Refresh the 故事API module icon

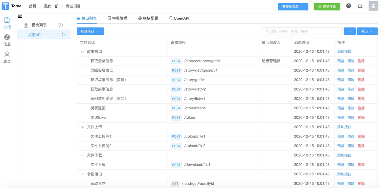click(x=64, y=35)
